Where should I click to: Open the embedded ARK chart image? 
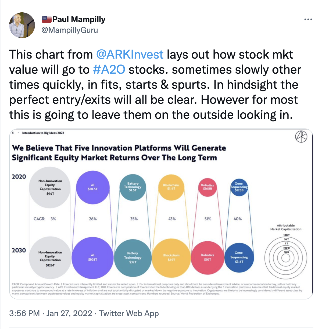161,214
